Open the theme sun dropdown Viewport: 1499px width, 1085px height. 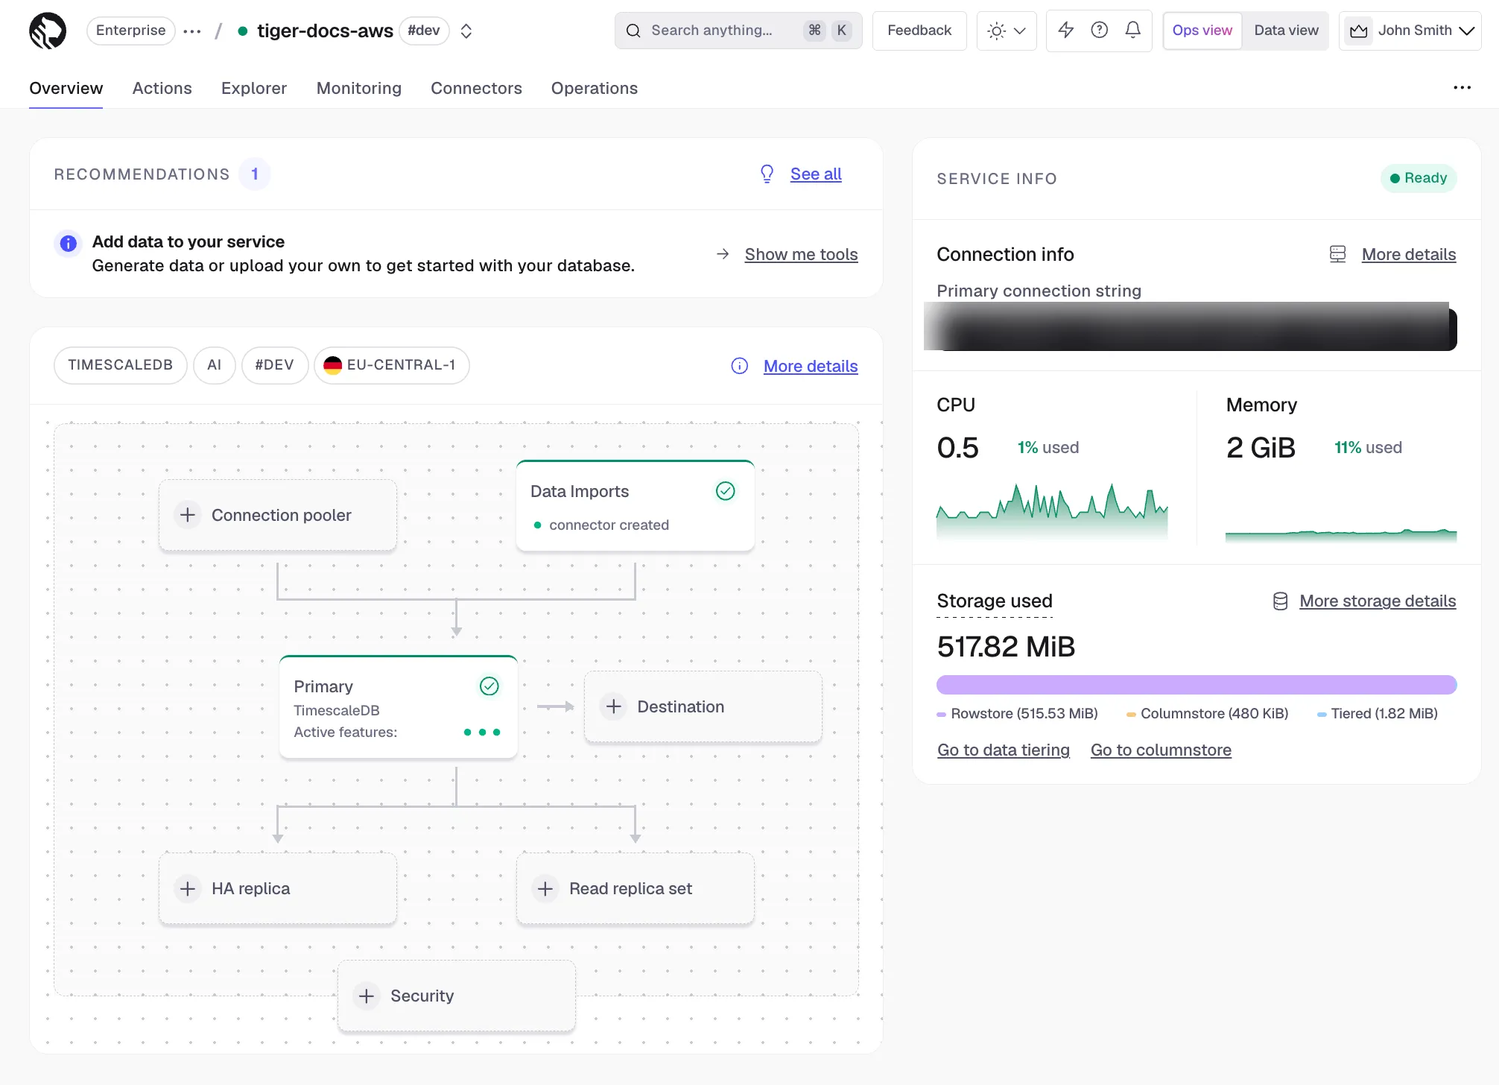click(x=1007, y=31)
